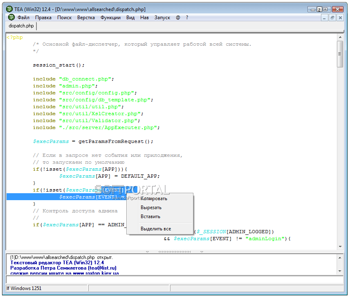
Task: Click the splitter handle between editor and log
Action: [x=174, y=252]
